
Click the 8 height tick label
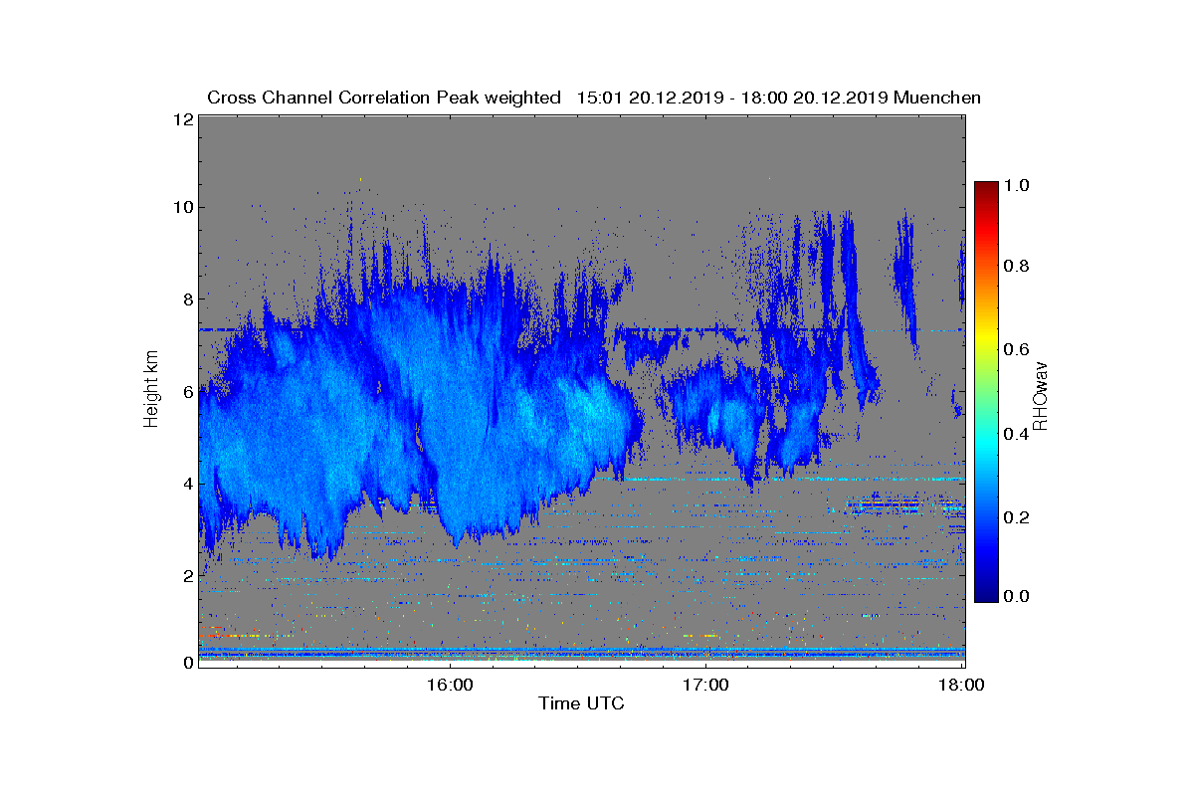tap(186, 299)
